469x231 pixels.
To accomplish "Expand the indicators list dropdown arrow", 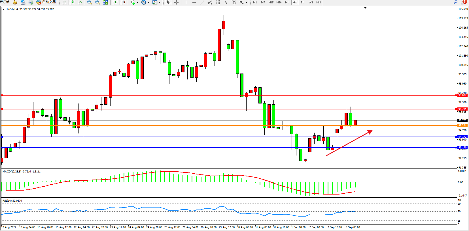I will click(138, 3).
